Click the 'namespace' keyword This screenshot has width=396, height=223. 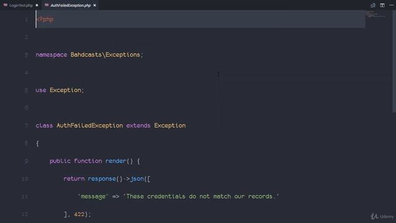[51, 55]
